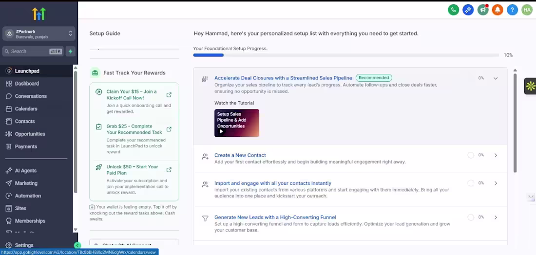Image resolution: width=536 pixels, height=255 pixels.
Task: Expand the Import and engage contacts arrow
Action: point(496,183)
